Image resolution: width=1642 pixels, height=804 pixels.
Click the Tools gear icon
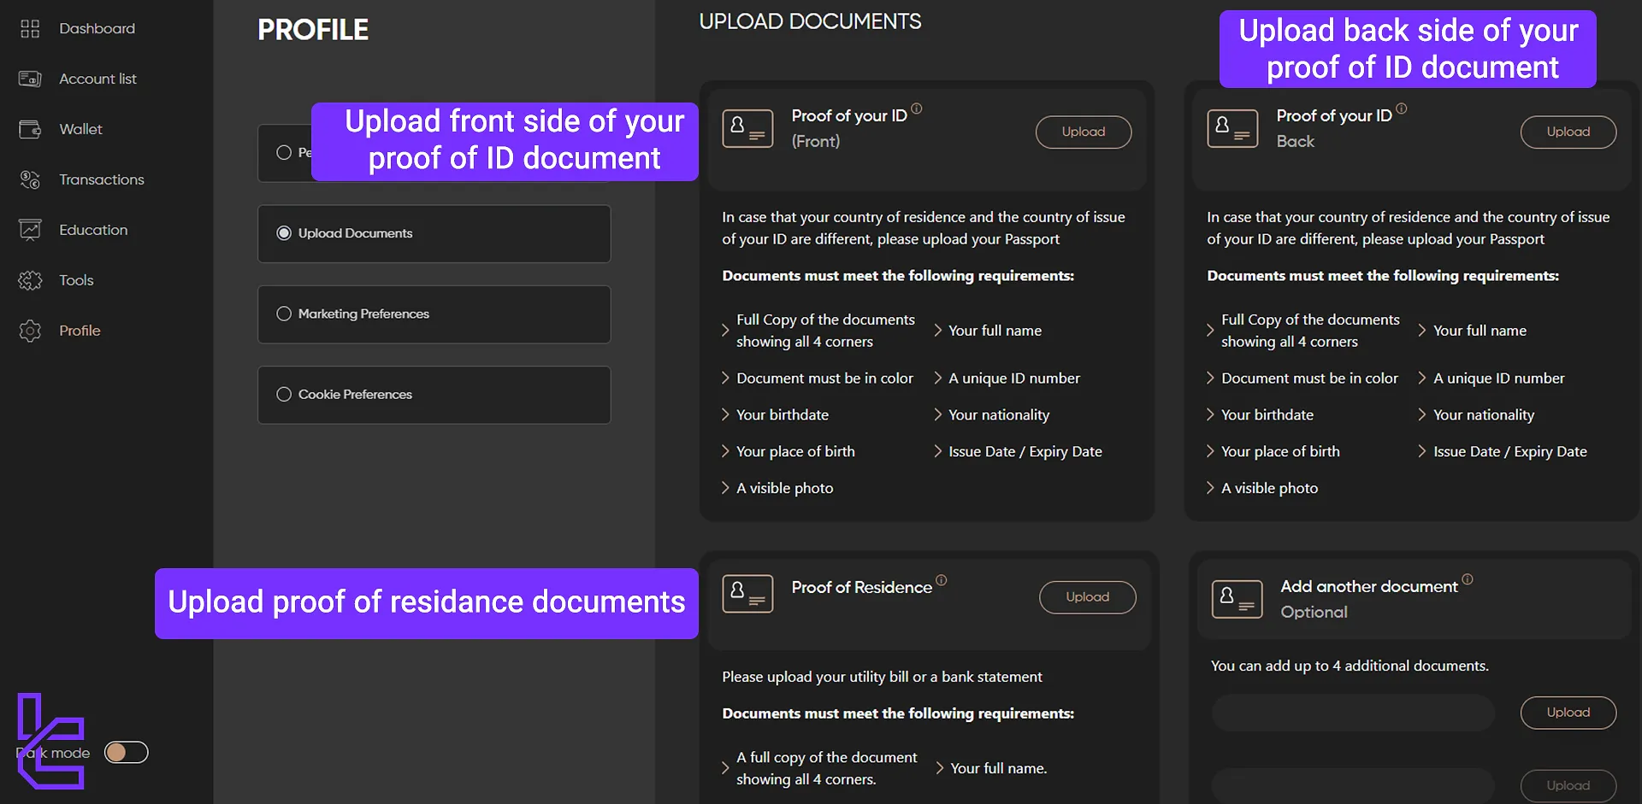coord(30,280)
